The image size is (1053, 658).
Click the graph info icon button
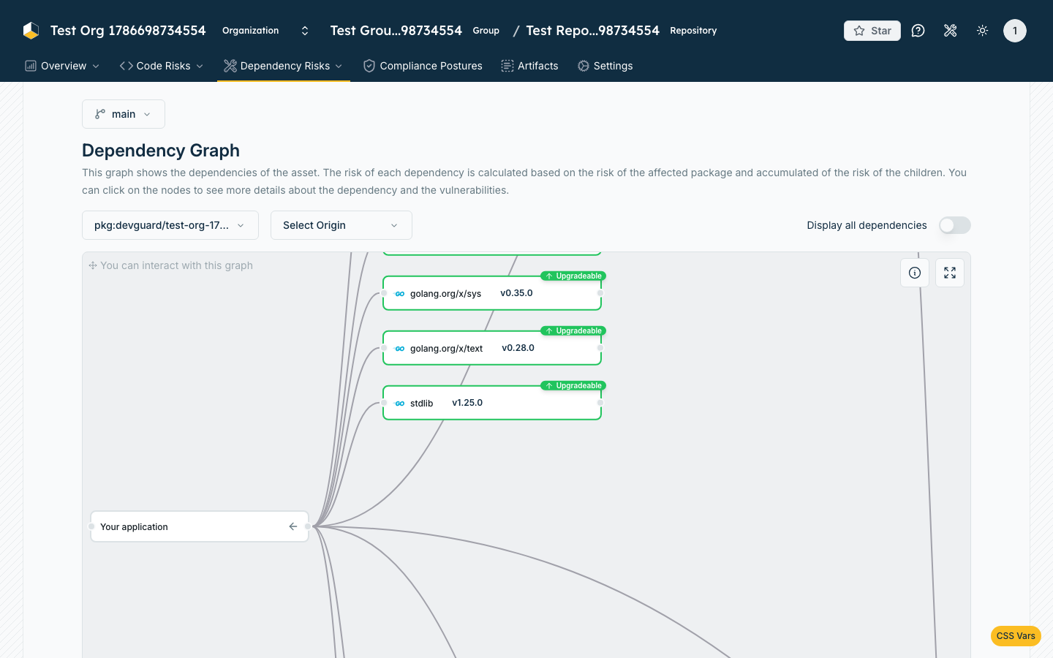915,273
